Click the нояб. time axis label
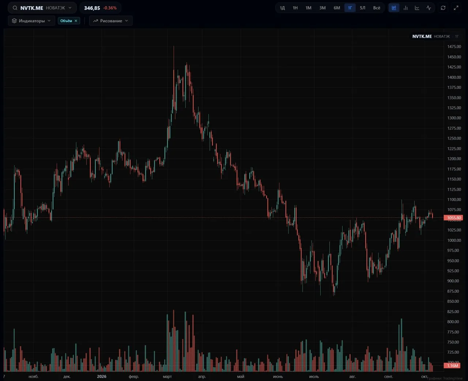Screen dimensions: 468x381 pos(33,377)
